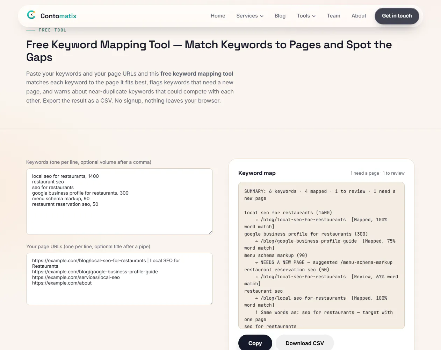
Task: Click the 'Keyword map' heading
Action: point(257,173)
